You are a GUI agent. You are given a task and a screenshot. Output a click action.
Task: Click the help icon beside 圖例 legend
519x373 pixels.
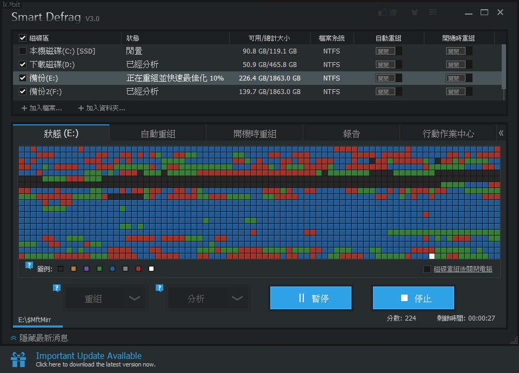tap(29, 265)
